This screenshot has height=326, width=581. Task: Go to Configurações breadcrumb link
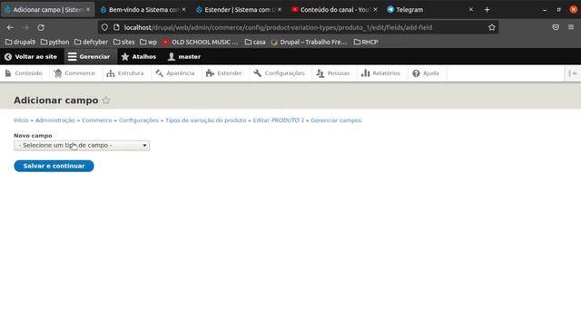(139, 120)
